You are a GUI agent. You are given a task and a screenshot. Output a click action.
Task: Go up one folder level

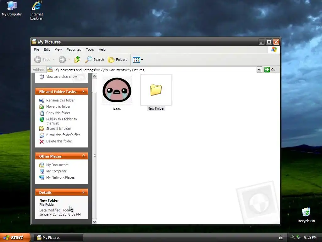pyautogui.click(x=77, y=60)
